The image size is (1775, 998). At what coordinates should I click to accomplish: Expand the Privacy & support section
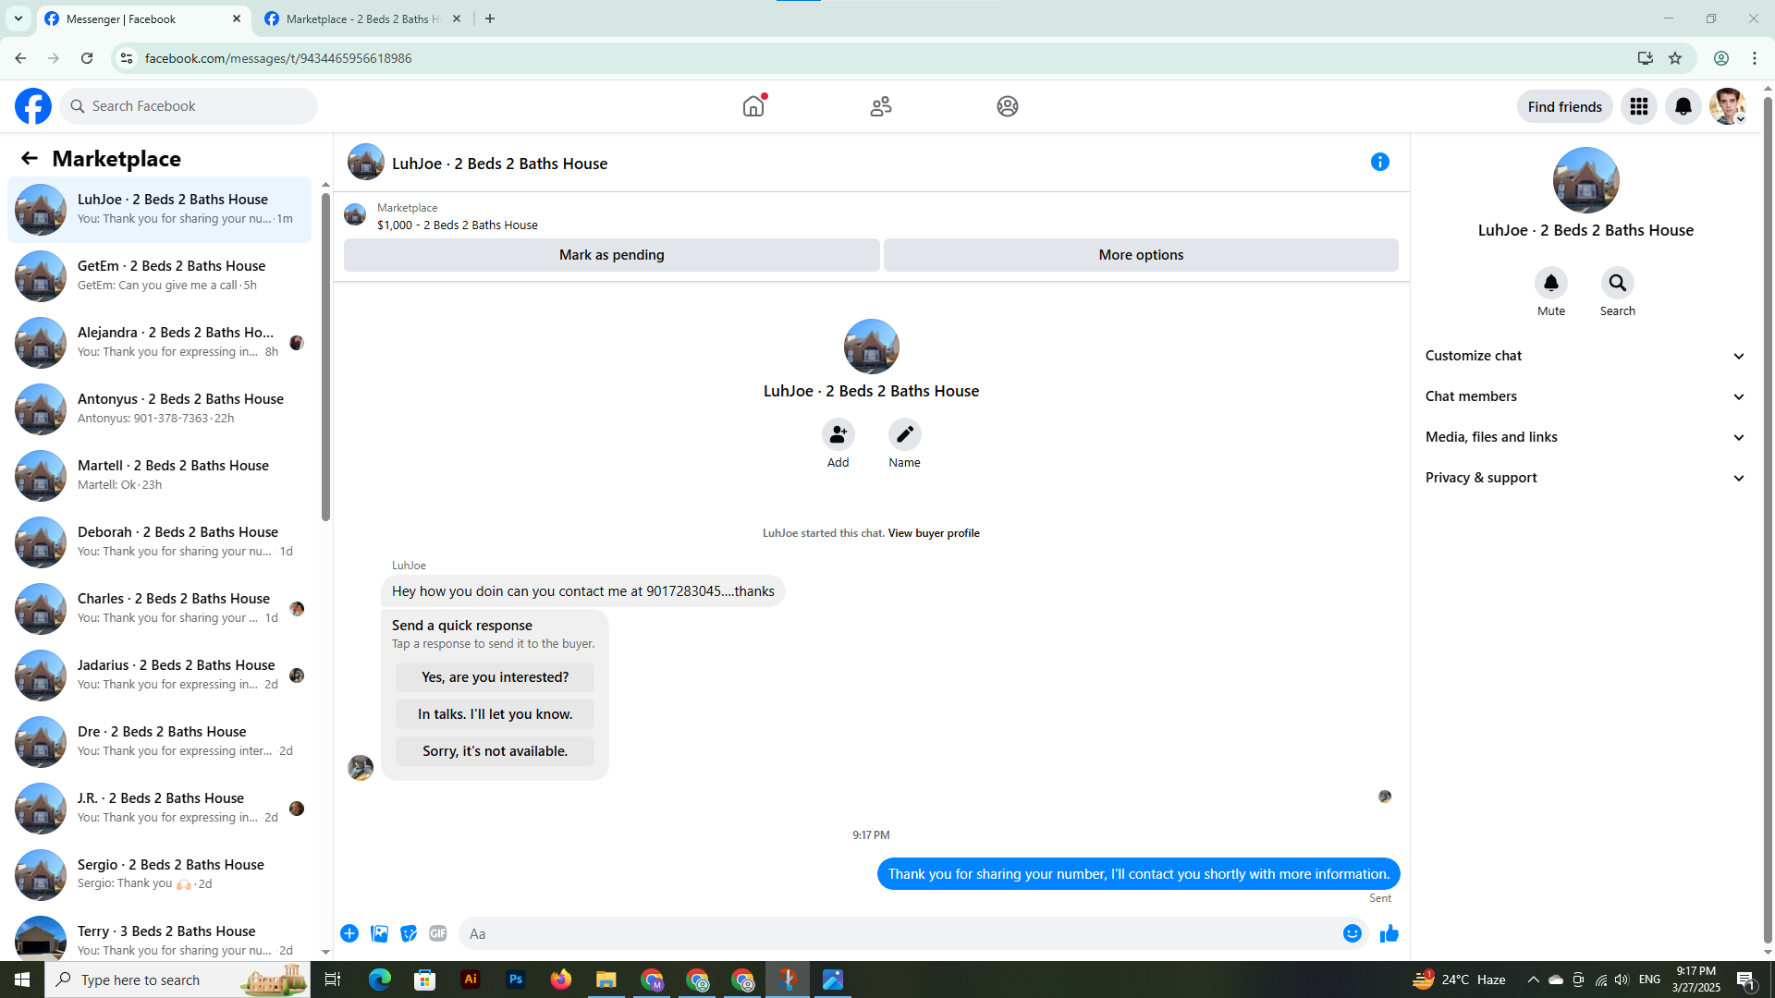click(1585, 478)
